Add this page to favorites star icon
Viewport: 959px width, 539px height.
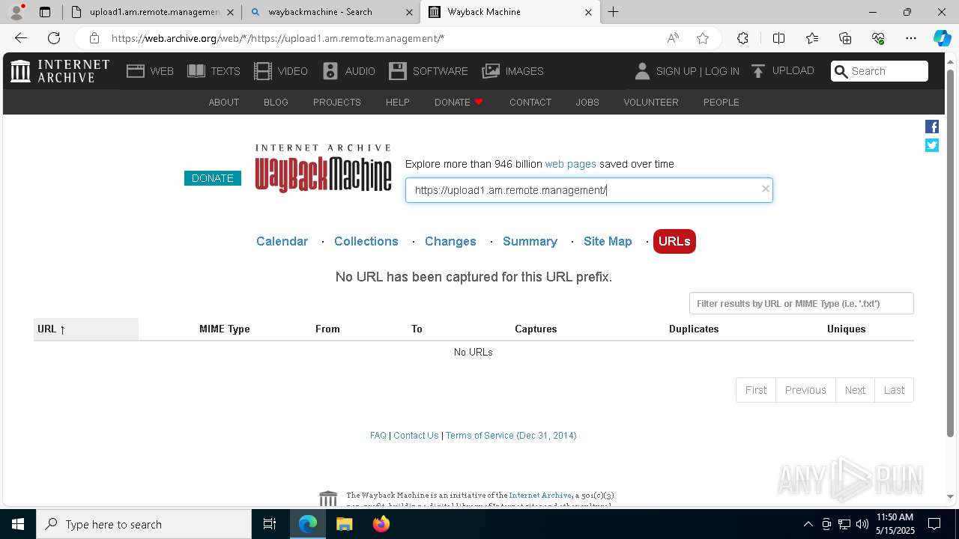(702, 38)
